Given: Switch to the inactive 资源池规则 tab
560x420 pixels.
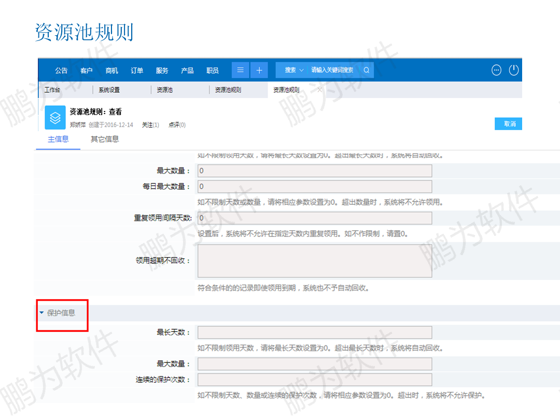Looking at the screenshot, I should [x=228, y=90].
